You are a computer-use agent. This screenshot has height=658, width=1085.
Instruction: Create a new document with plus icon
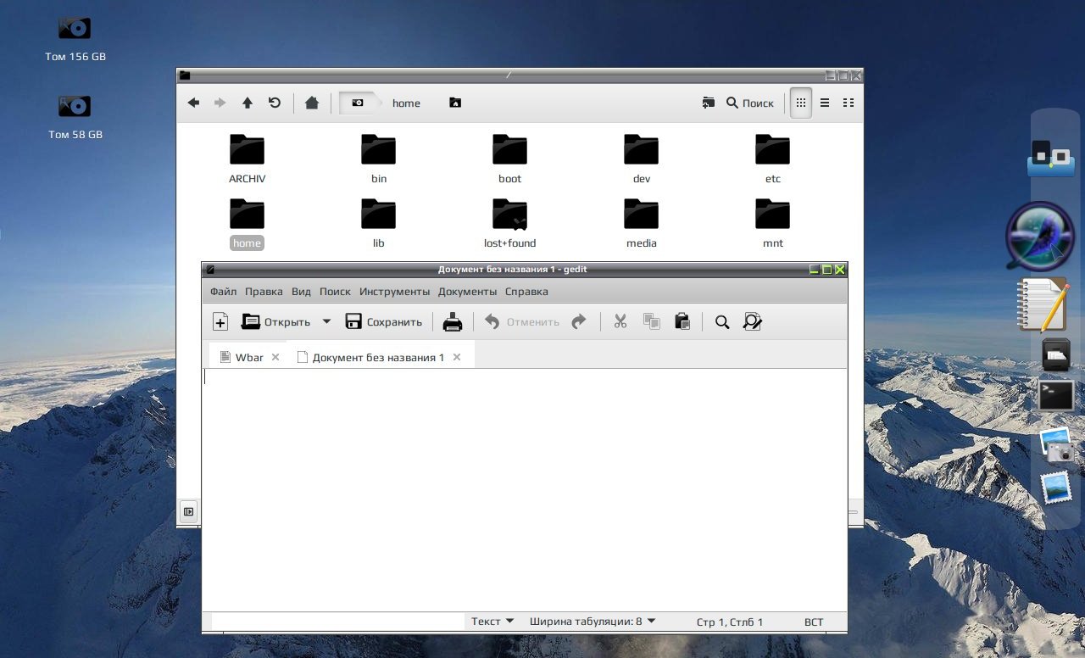click(220, 322)
